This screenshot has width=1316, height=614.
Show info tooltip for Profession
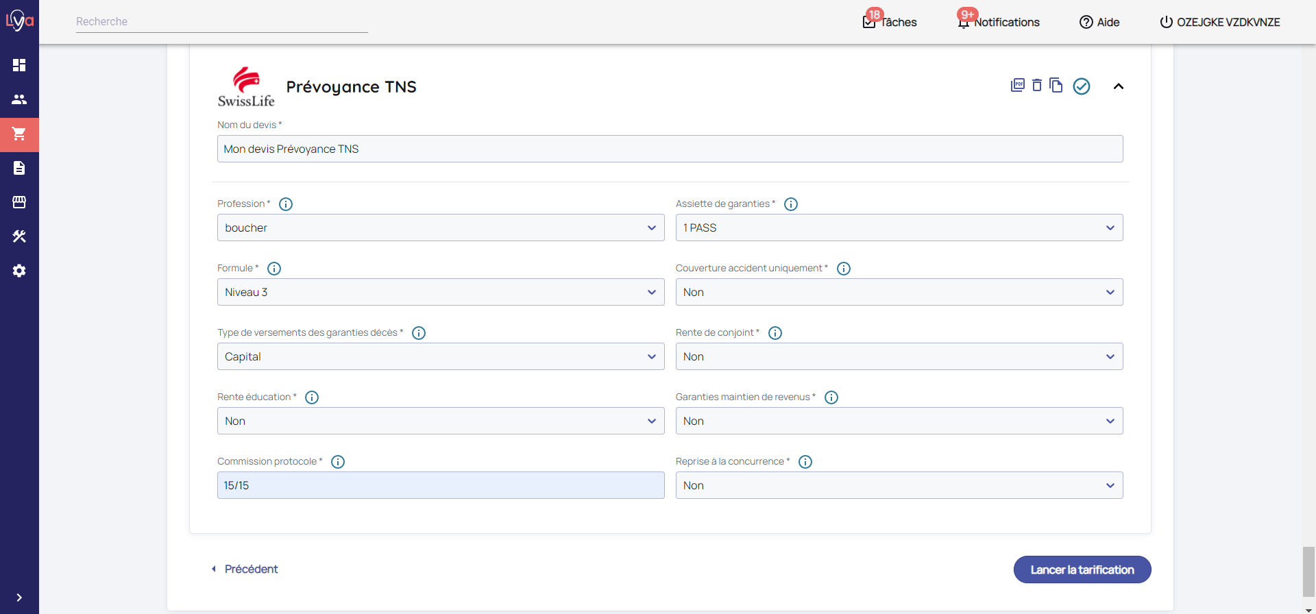pyautogui.click(x=286, y=204)
